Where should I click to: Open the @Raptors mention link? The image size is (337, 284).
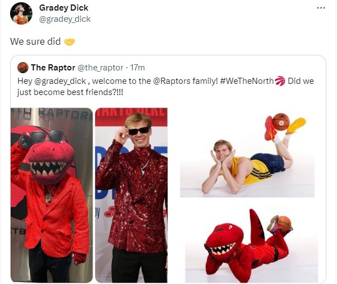point(172,81)
